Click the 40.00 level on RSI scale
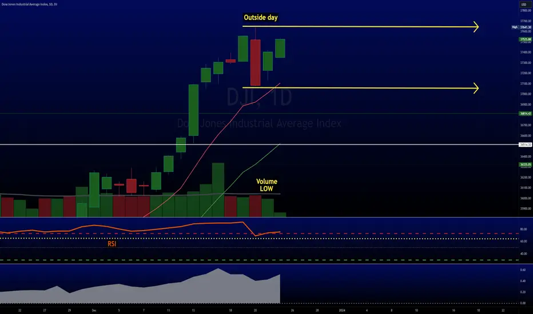 coord(523,253)
